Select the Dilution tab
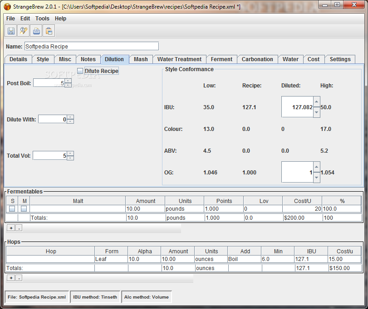This screenshot has width=368, height=309. [114, 59]
